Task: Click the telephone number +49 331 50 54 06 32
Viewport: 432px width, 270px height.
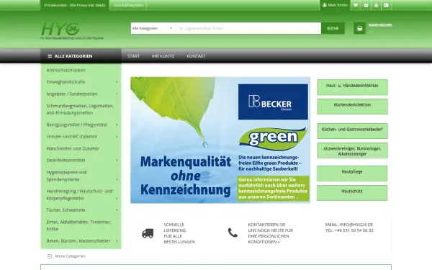Action: pos(354,230)
